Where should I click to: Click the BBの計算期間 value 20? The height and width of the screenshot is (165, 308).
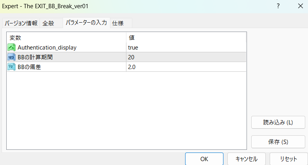coord(131,57)
